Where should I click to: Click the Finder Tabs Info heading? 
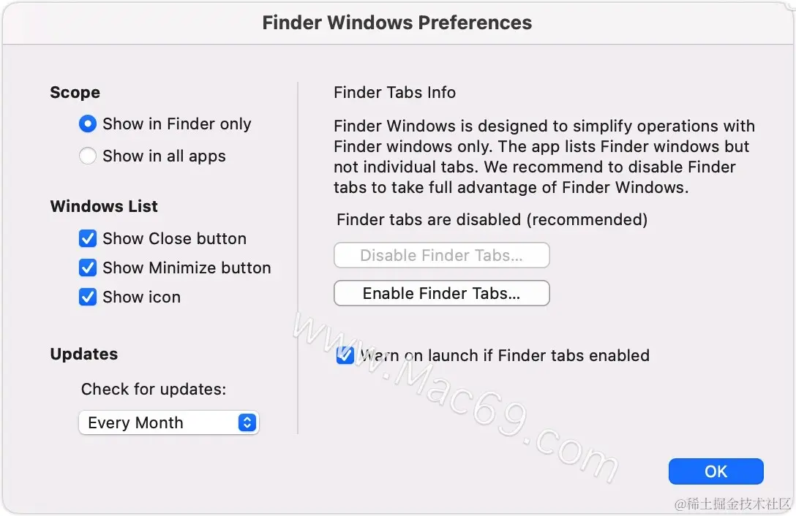(394, 92)
